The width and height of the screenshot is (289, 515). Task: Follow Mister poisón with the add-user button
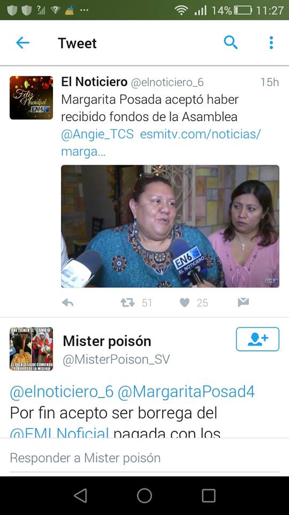[257, 339]
